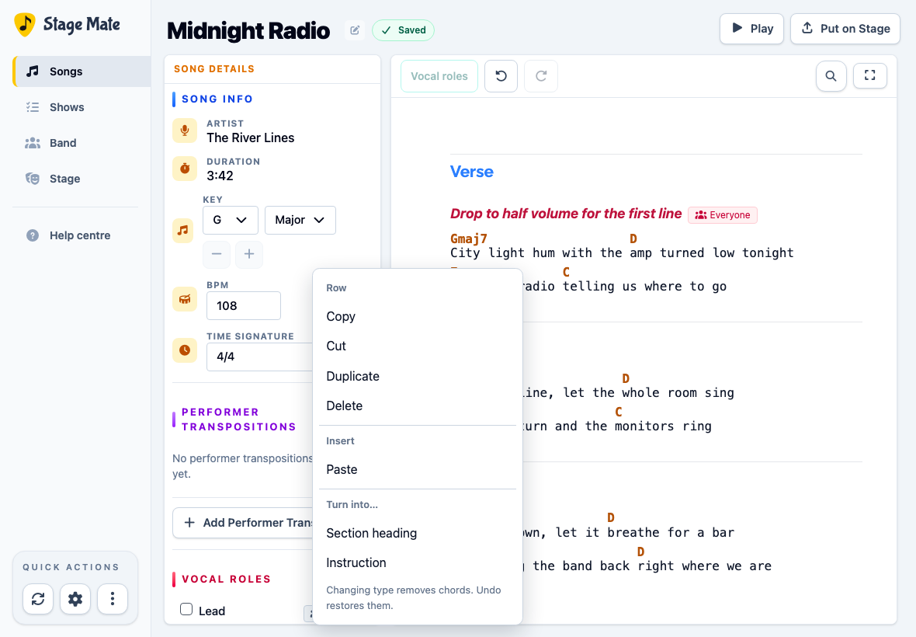Open settings gear in Quick Actions

click(x=75, y=599)
